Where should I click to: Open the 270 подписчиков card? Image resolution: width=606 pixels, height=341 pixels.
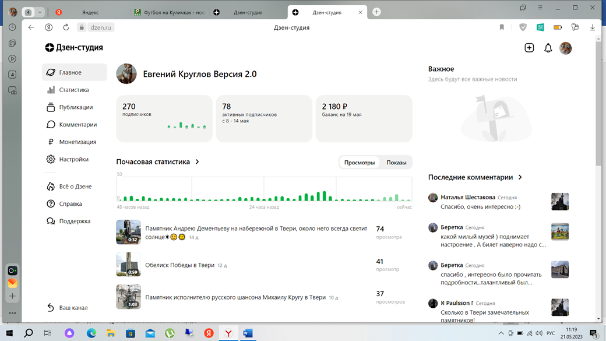pos(164,119)
